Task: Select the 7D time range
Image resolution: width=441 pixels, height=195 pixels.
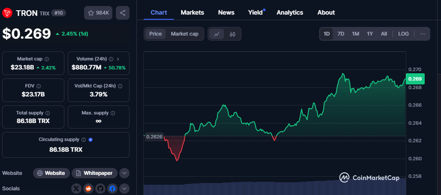Action: click(x=341, y=34)
